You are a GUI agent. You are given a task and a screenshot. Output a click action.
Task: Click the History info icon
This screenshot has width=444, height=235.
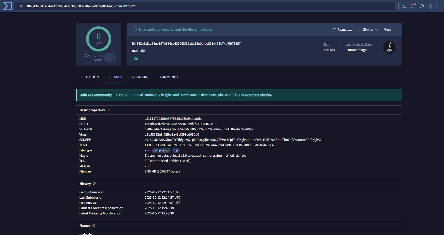(x=94, y=184)
